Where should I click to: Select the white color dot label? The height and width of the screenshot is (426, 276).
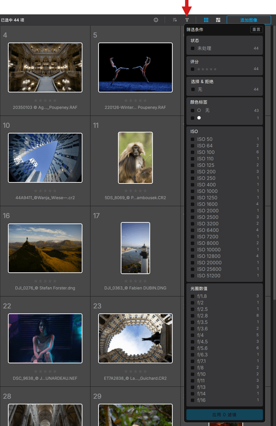pyautogui.click(x=199, y=118)
